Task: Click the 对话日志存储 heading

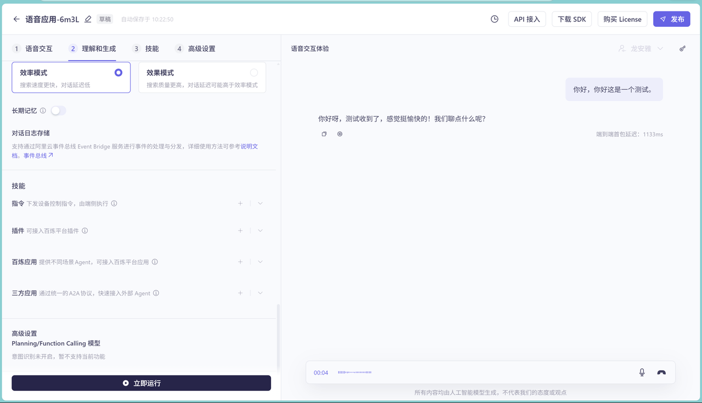Action: [x=31, y=133]
